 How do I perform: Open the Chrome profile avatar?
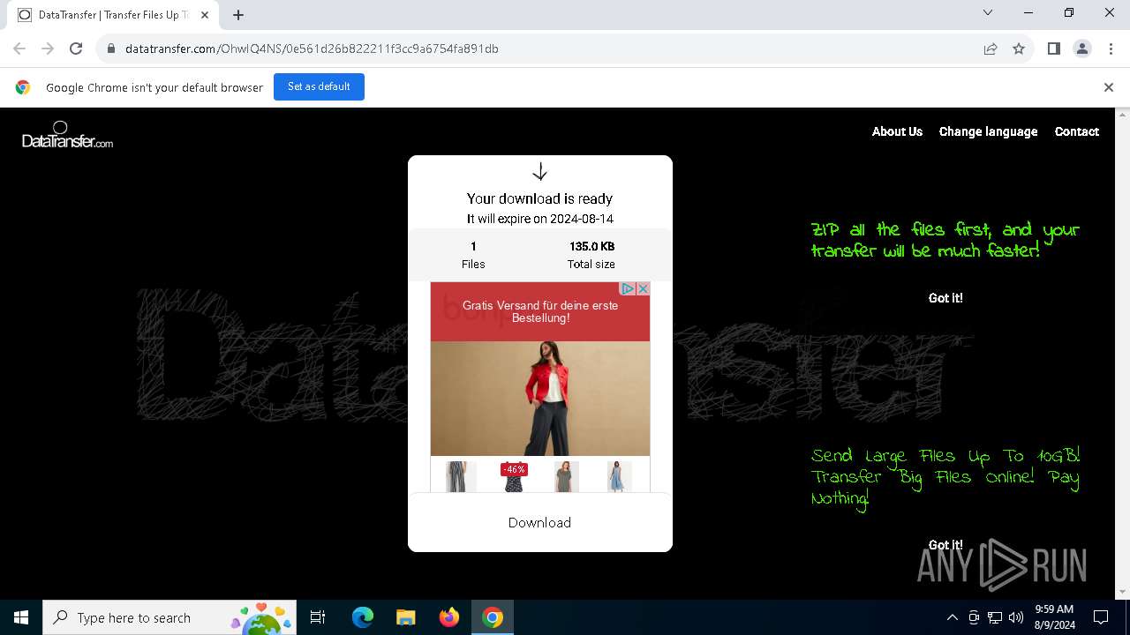point(1081,49)
